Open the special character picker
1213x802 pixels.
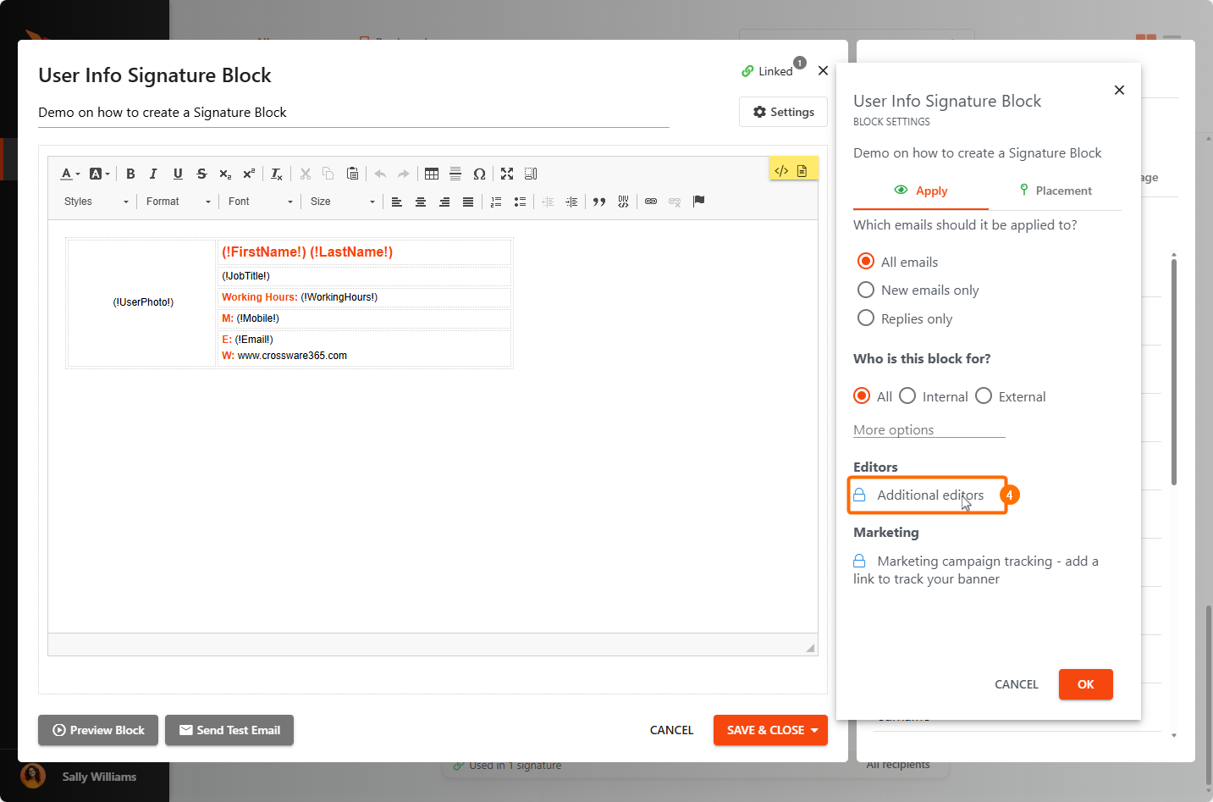click(x=479, y=174)
